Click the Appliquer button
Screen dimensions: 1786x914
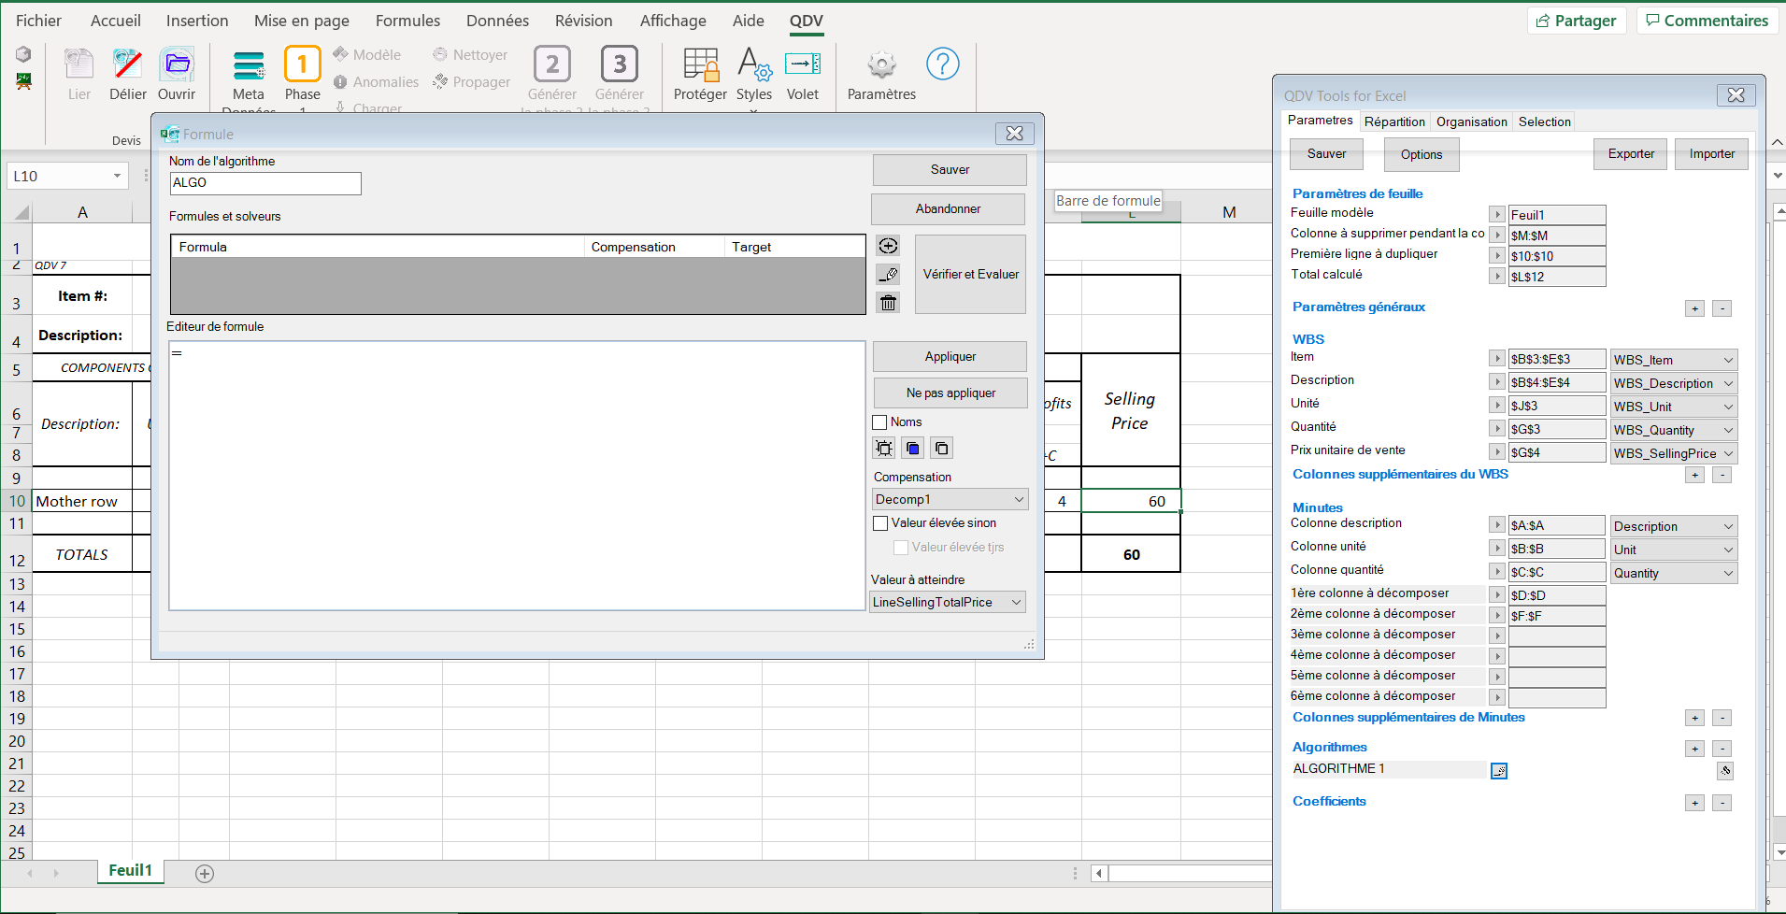[950, 357]
